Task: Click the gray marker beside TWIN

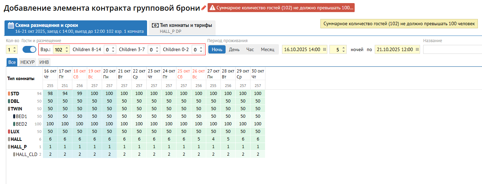Action: click(x=9, y=109)
